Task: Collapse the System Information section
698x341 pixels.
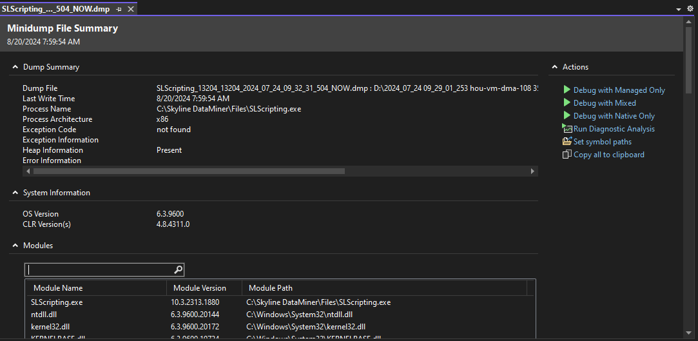Action: pyautogui.click(x=15, y=193)
